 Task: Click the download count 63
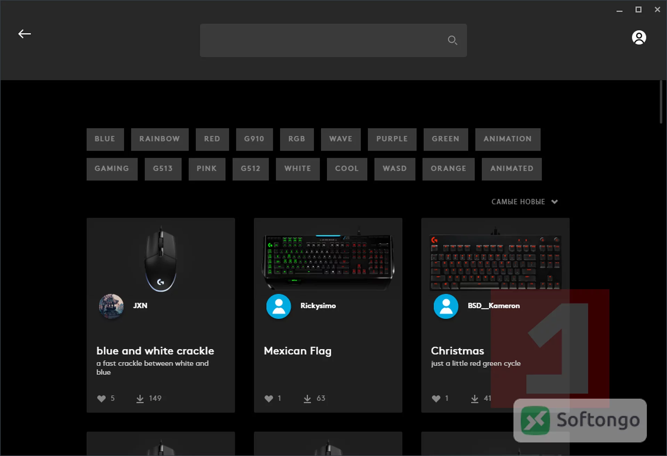(321, 398)
